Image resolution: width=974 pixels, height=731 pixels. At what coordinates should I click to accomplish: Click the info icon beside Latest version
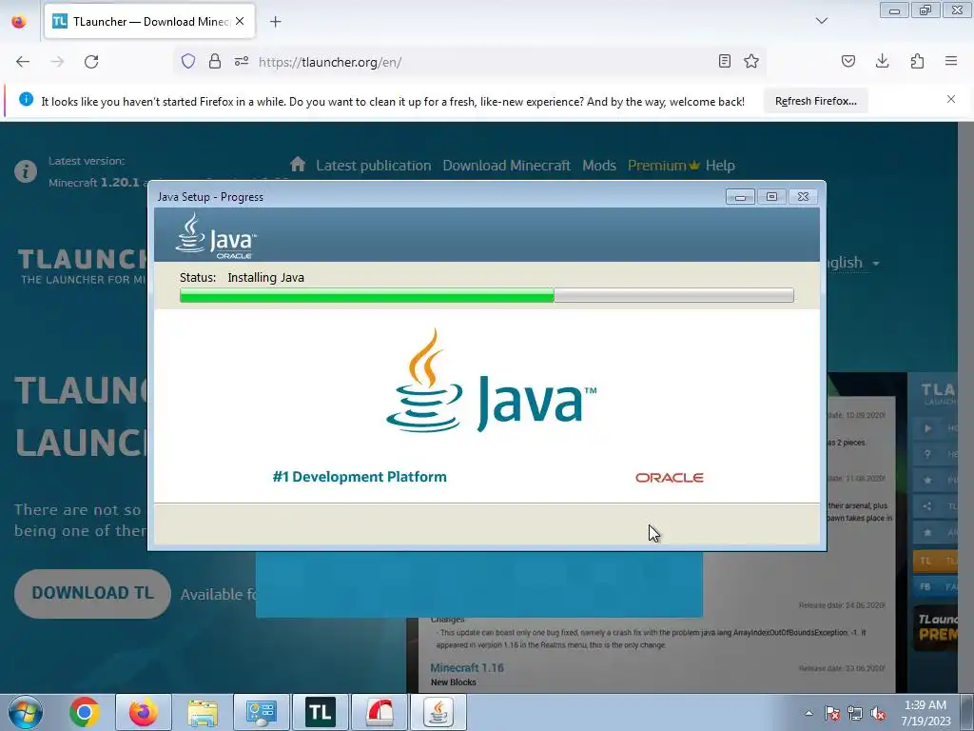click(26, 171)
